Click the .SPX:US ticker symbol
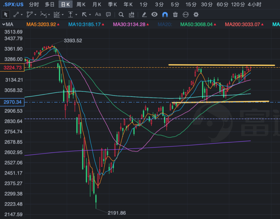Viewport: 280px width, 219px height. (13, 4)
